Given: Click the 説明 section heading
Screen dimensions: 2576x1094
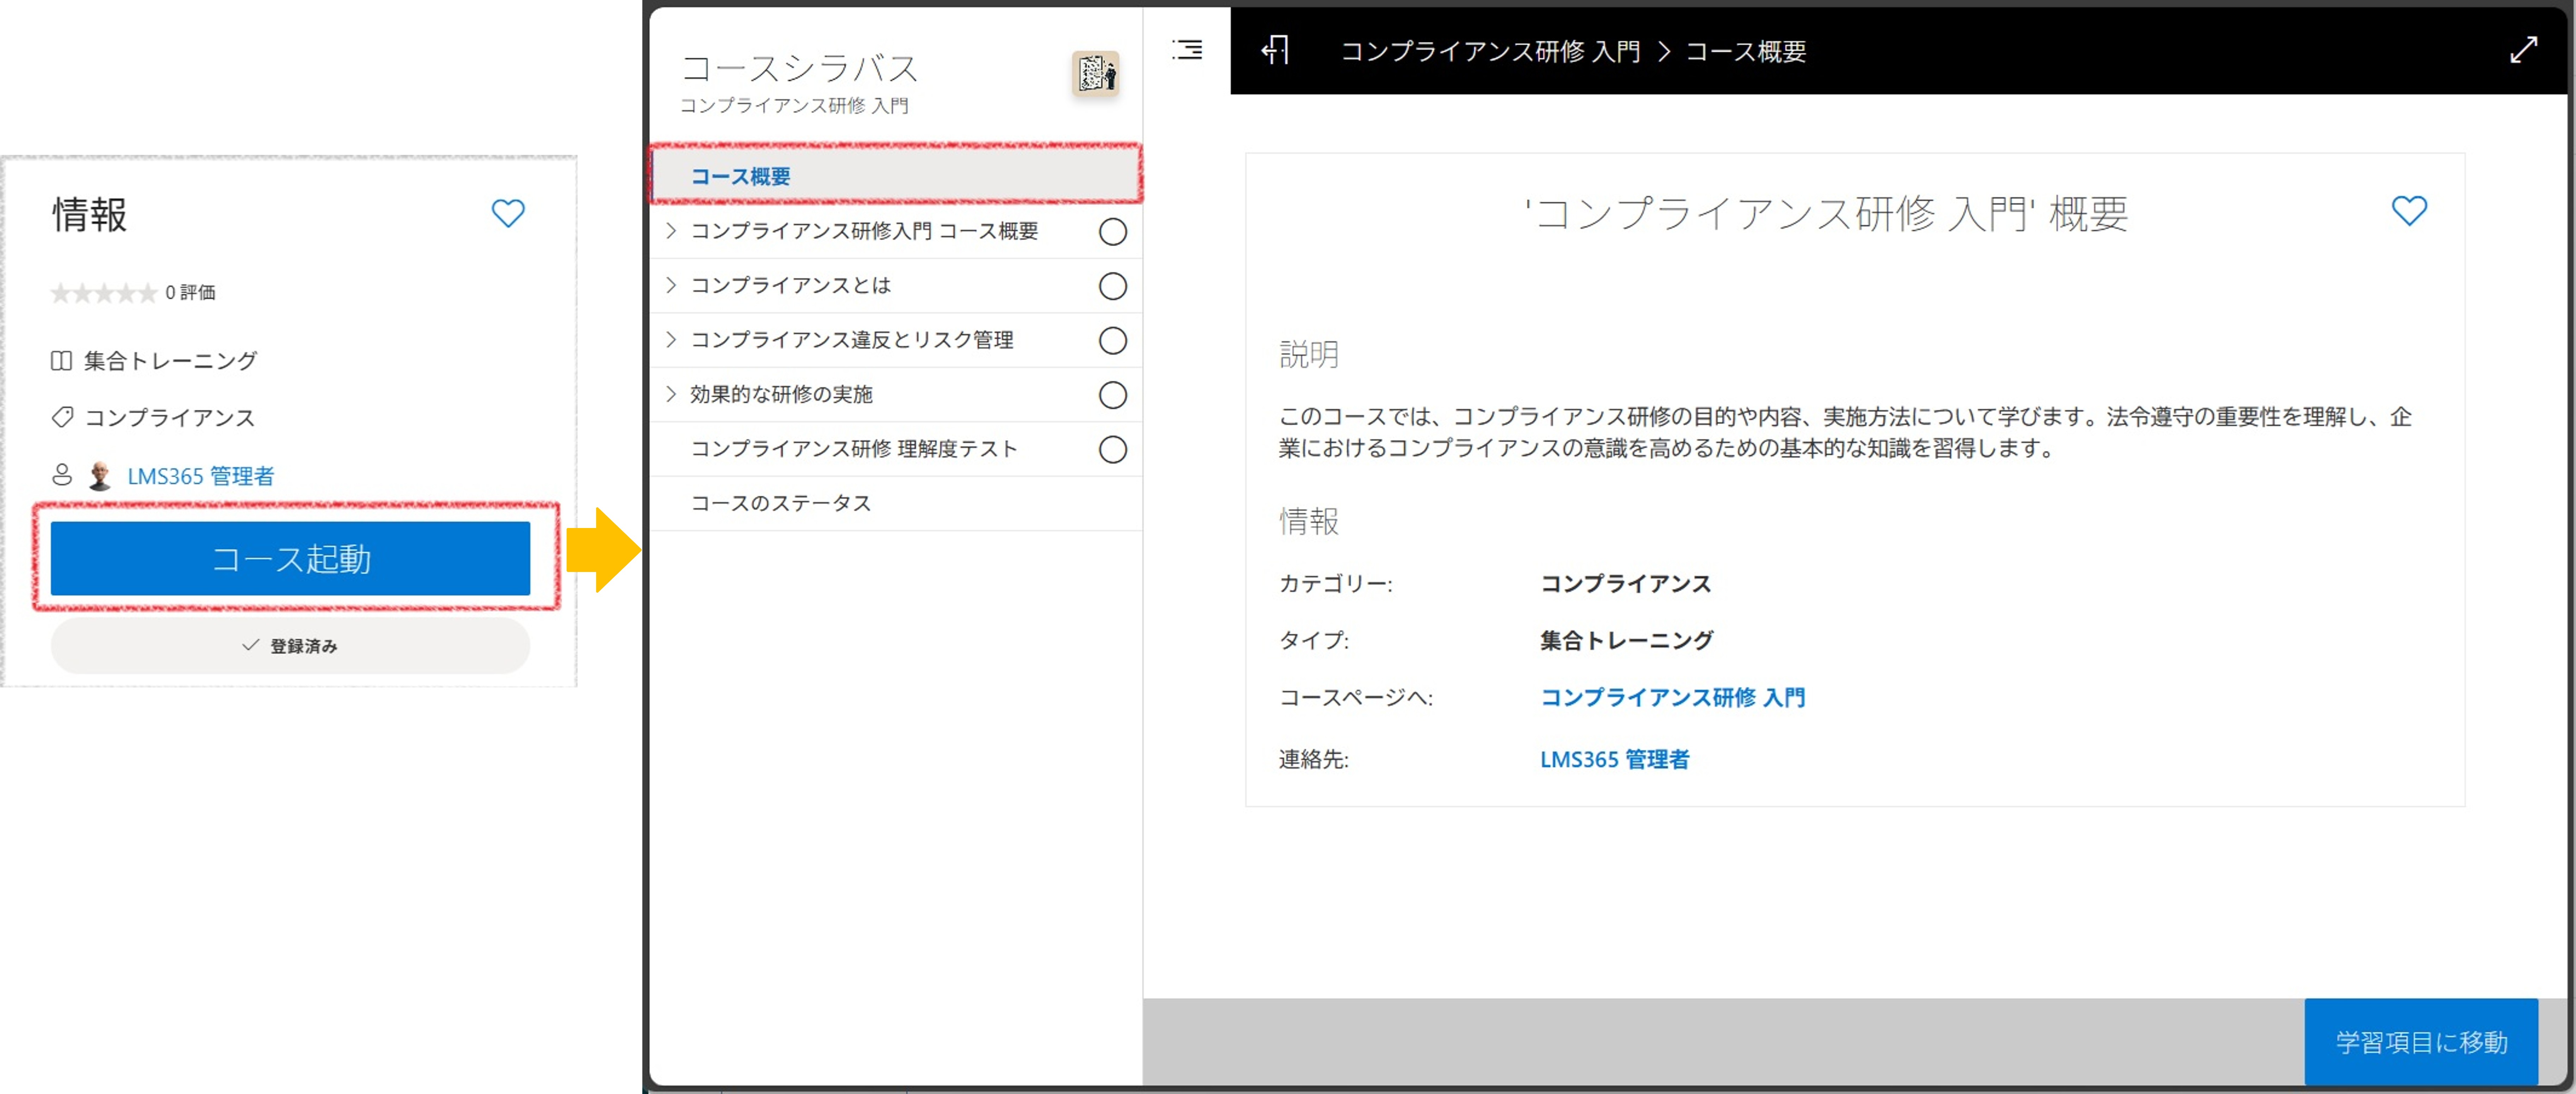Looking at the screenshot, I should pos(1309,354).
